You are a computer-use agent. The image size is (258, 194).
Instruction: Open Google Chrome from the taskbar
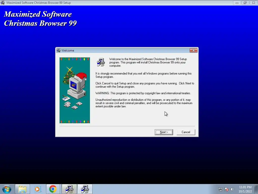pos(53,189)
